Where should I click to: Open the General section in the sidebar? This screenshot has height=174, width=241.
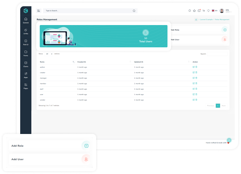(26, 20)
